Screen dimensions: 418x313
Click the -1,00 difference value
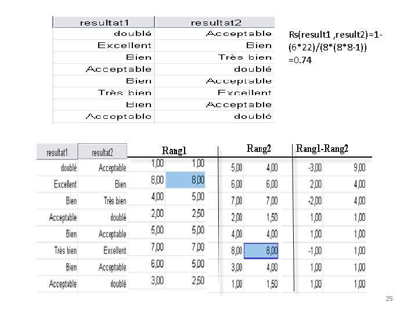[x=315, y=251]
